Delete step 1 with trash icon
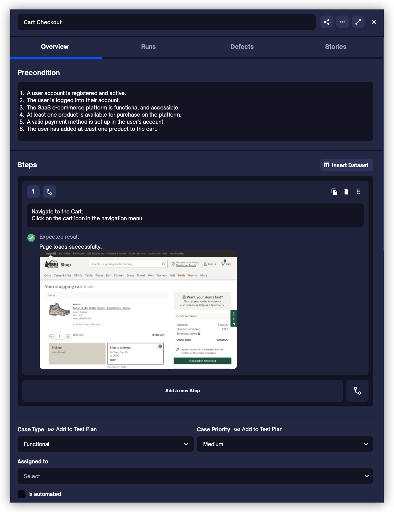394x512 pixels. click(346, 192)
